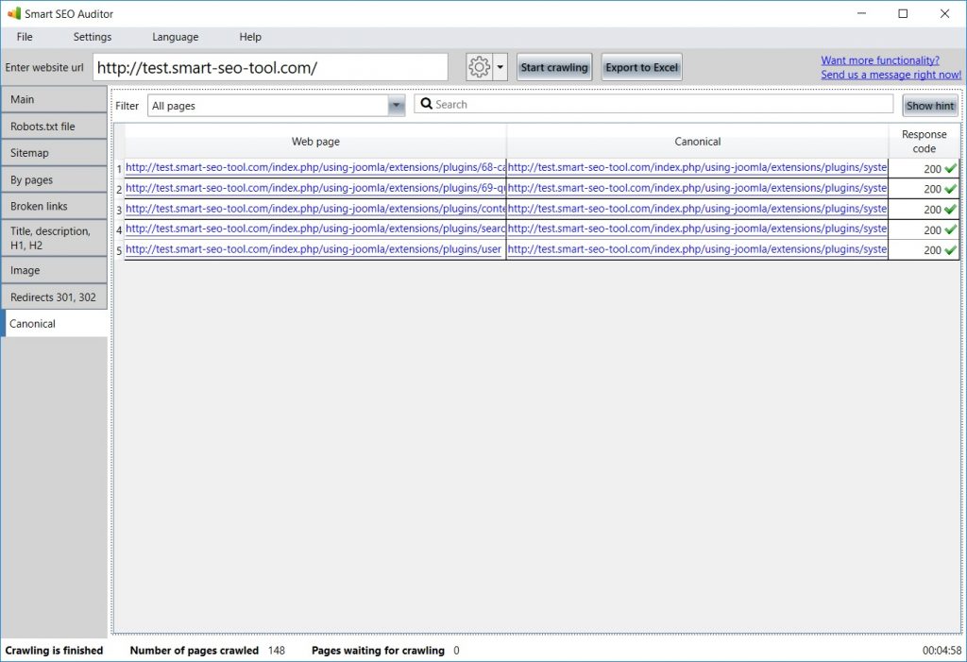
Task: Click the green checkmark in row 1
Action: 950,168
